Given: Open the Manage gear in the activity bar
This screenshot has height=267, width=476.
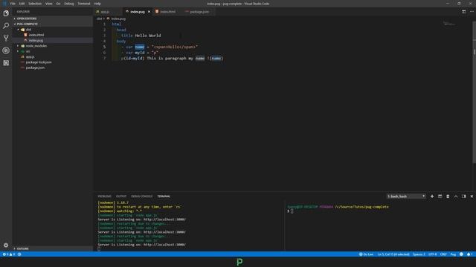Looking at the screenshot, I should click(6, 245).
